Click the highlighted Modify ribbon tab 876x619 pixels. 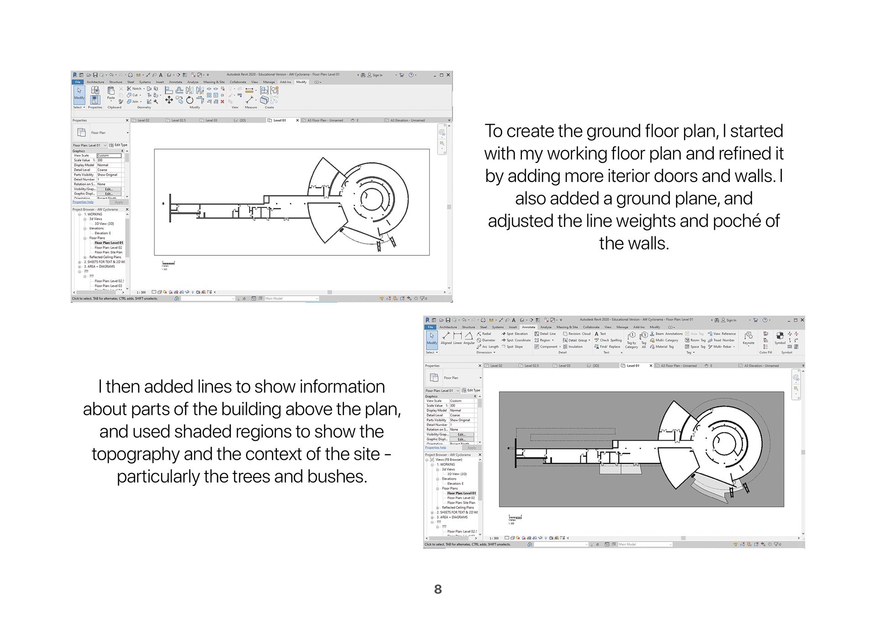coord(302,82)
